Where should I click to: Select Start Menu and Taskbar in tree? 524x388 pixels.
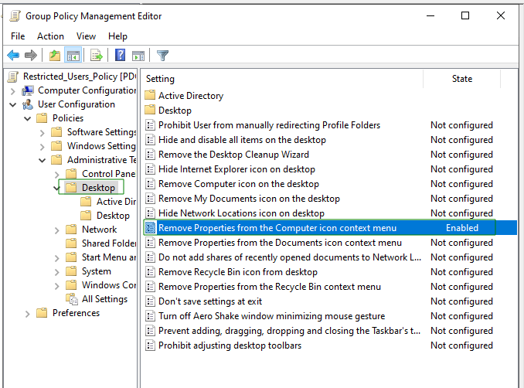click(x=109, y=257)
